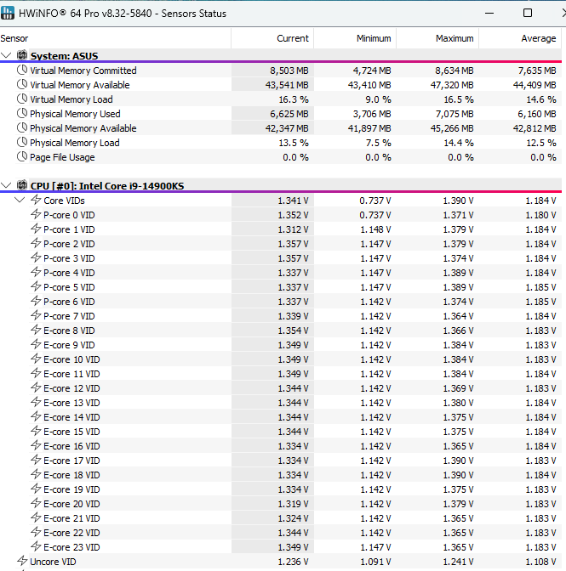This screenshot has height=571, width=566.
Task: Select the Page File Usage row label
Action: pos(62,157)
